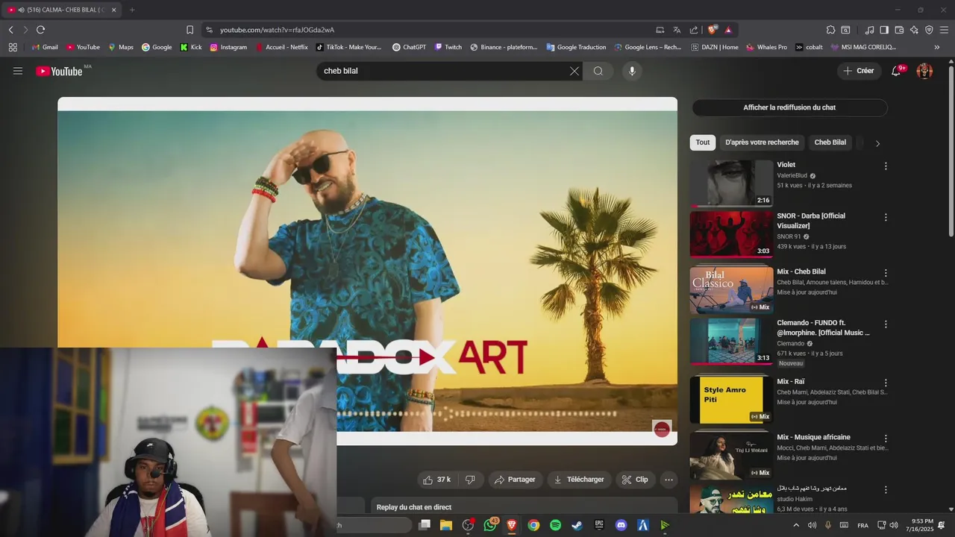
Task: Open options menu for Mix - Raï
Action: (x=886, y=383)
